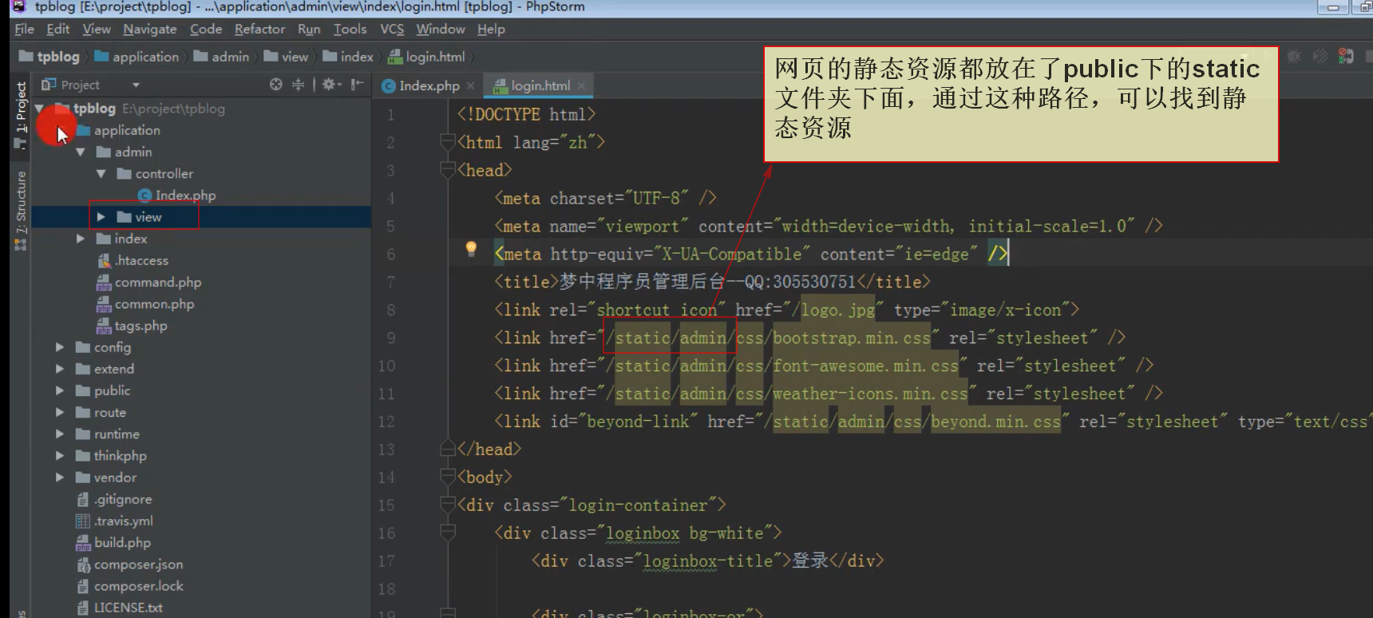
Task: Expand the extend folder
Action: [x=59, y=369]
